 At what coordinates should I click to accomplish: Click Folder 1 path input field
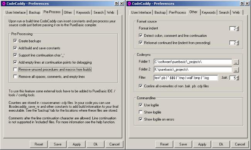point(193,62)
